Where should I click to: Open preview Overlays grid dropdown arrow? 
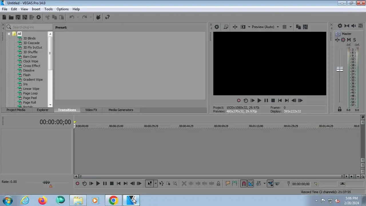[x=291, y=27]
